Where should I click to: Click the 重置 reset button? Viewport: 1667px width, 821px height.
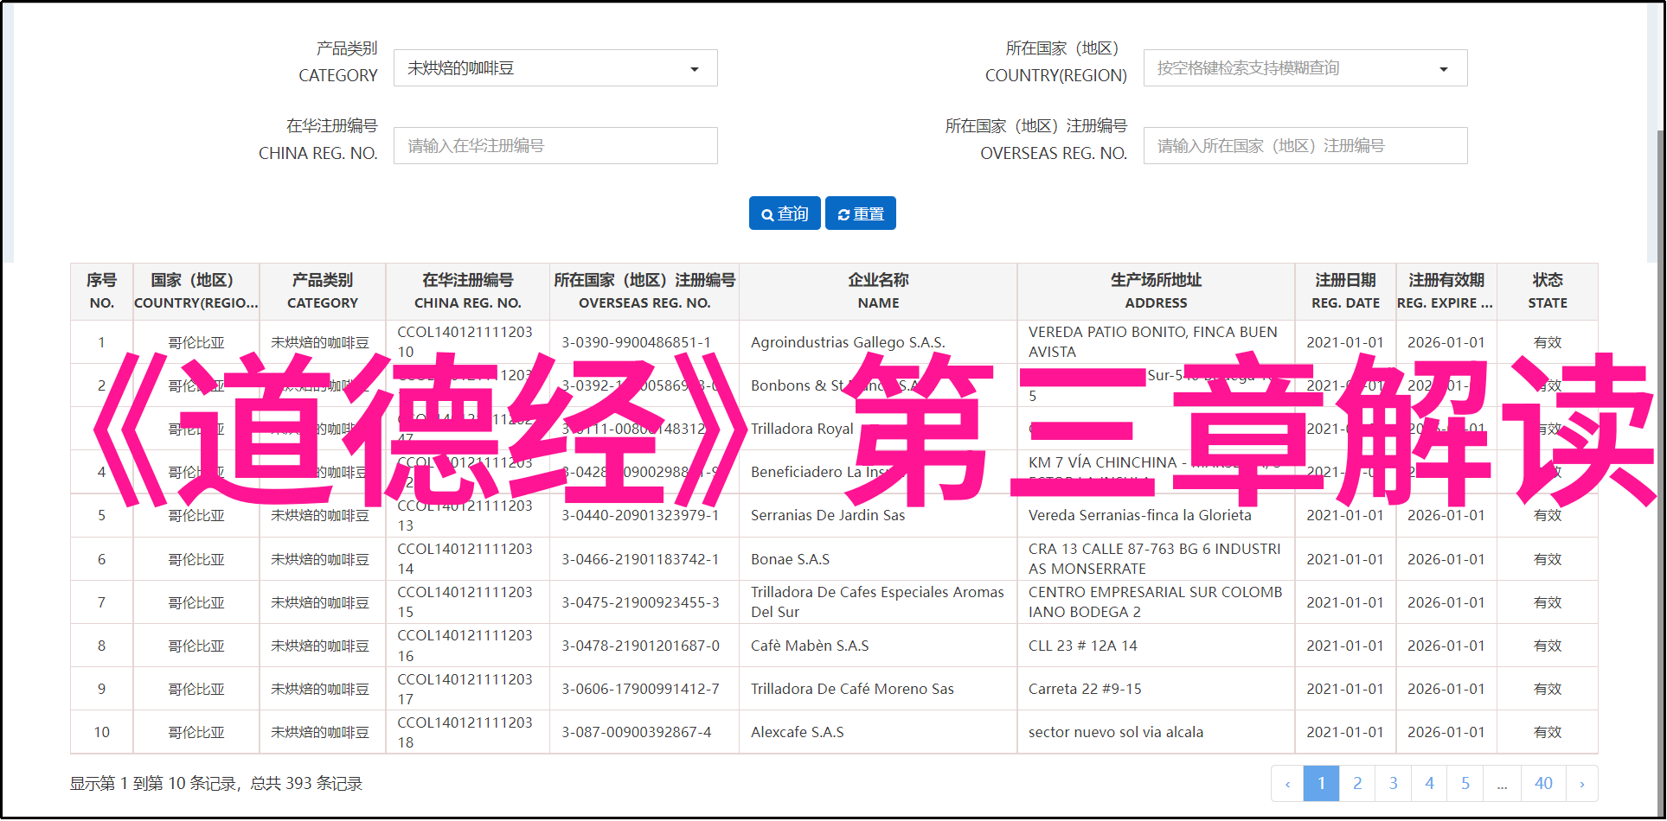click(x=861, y=213)
